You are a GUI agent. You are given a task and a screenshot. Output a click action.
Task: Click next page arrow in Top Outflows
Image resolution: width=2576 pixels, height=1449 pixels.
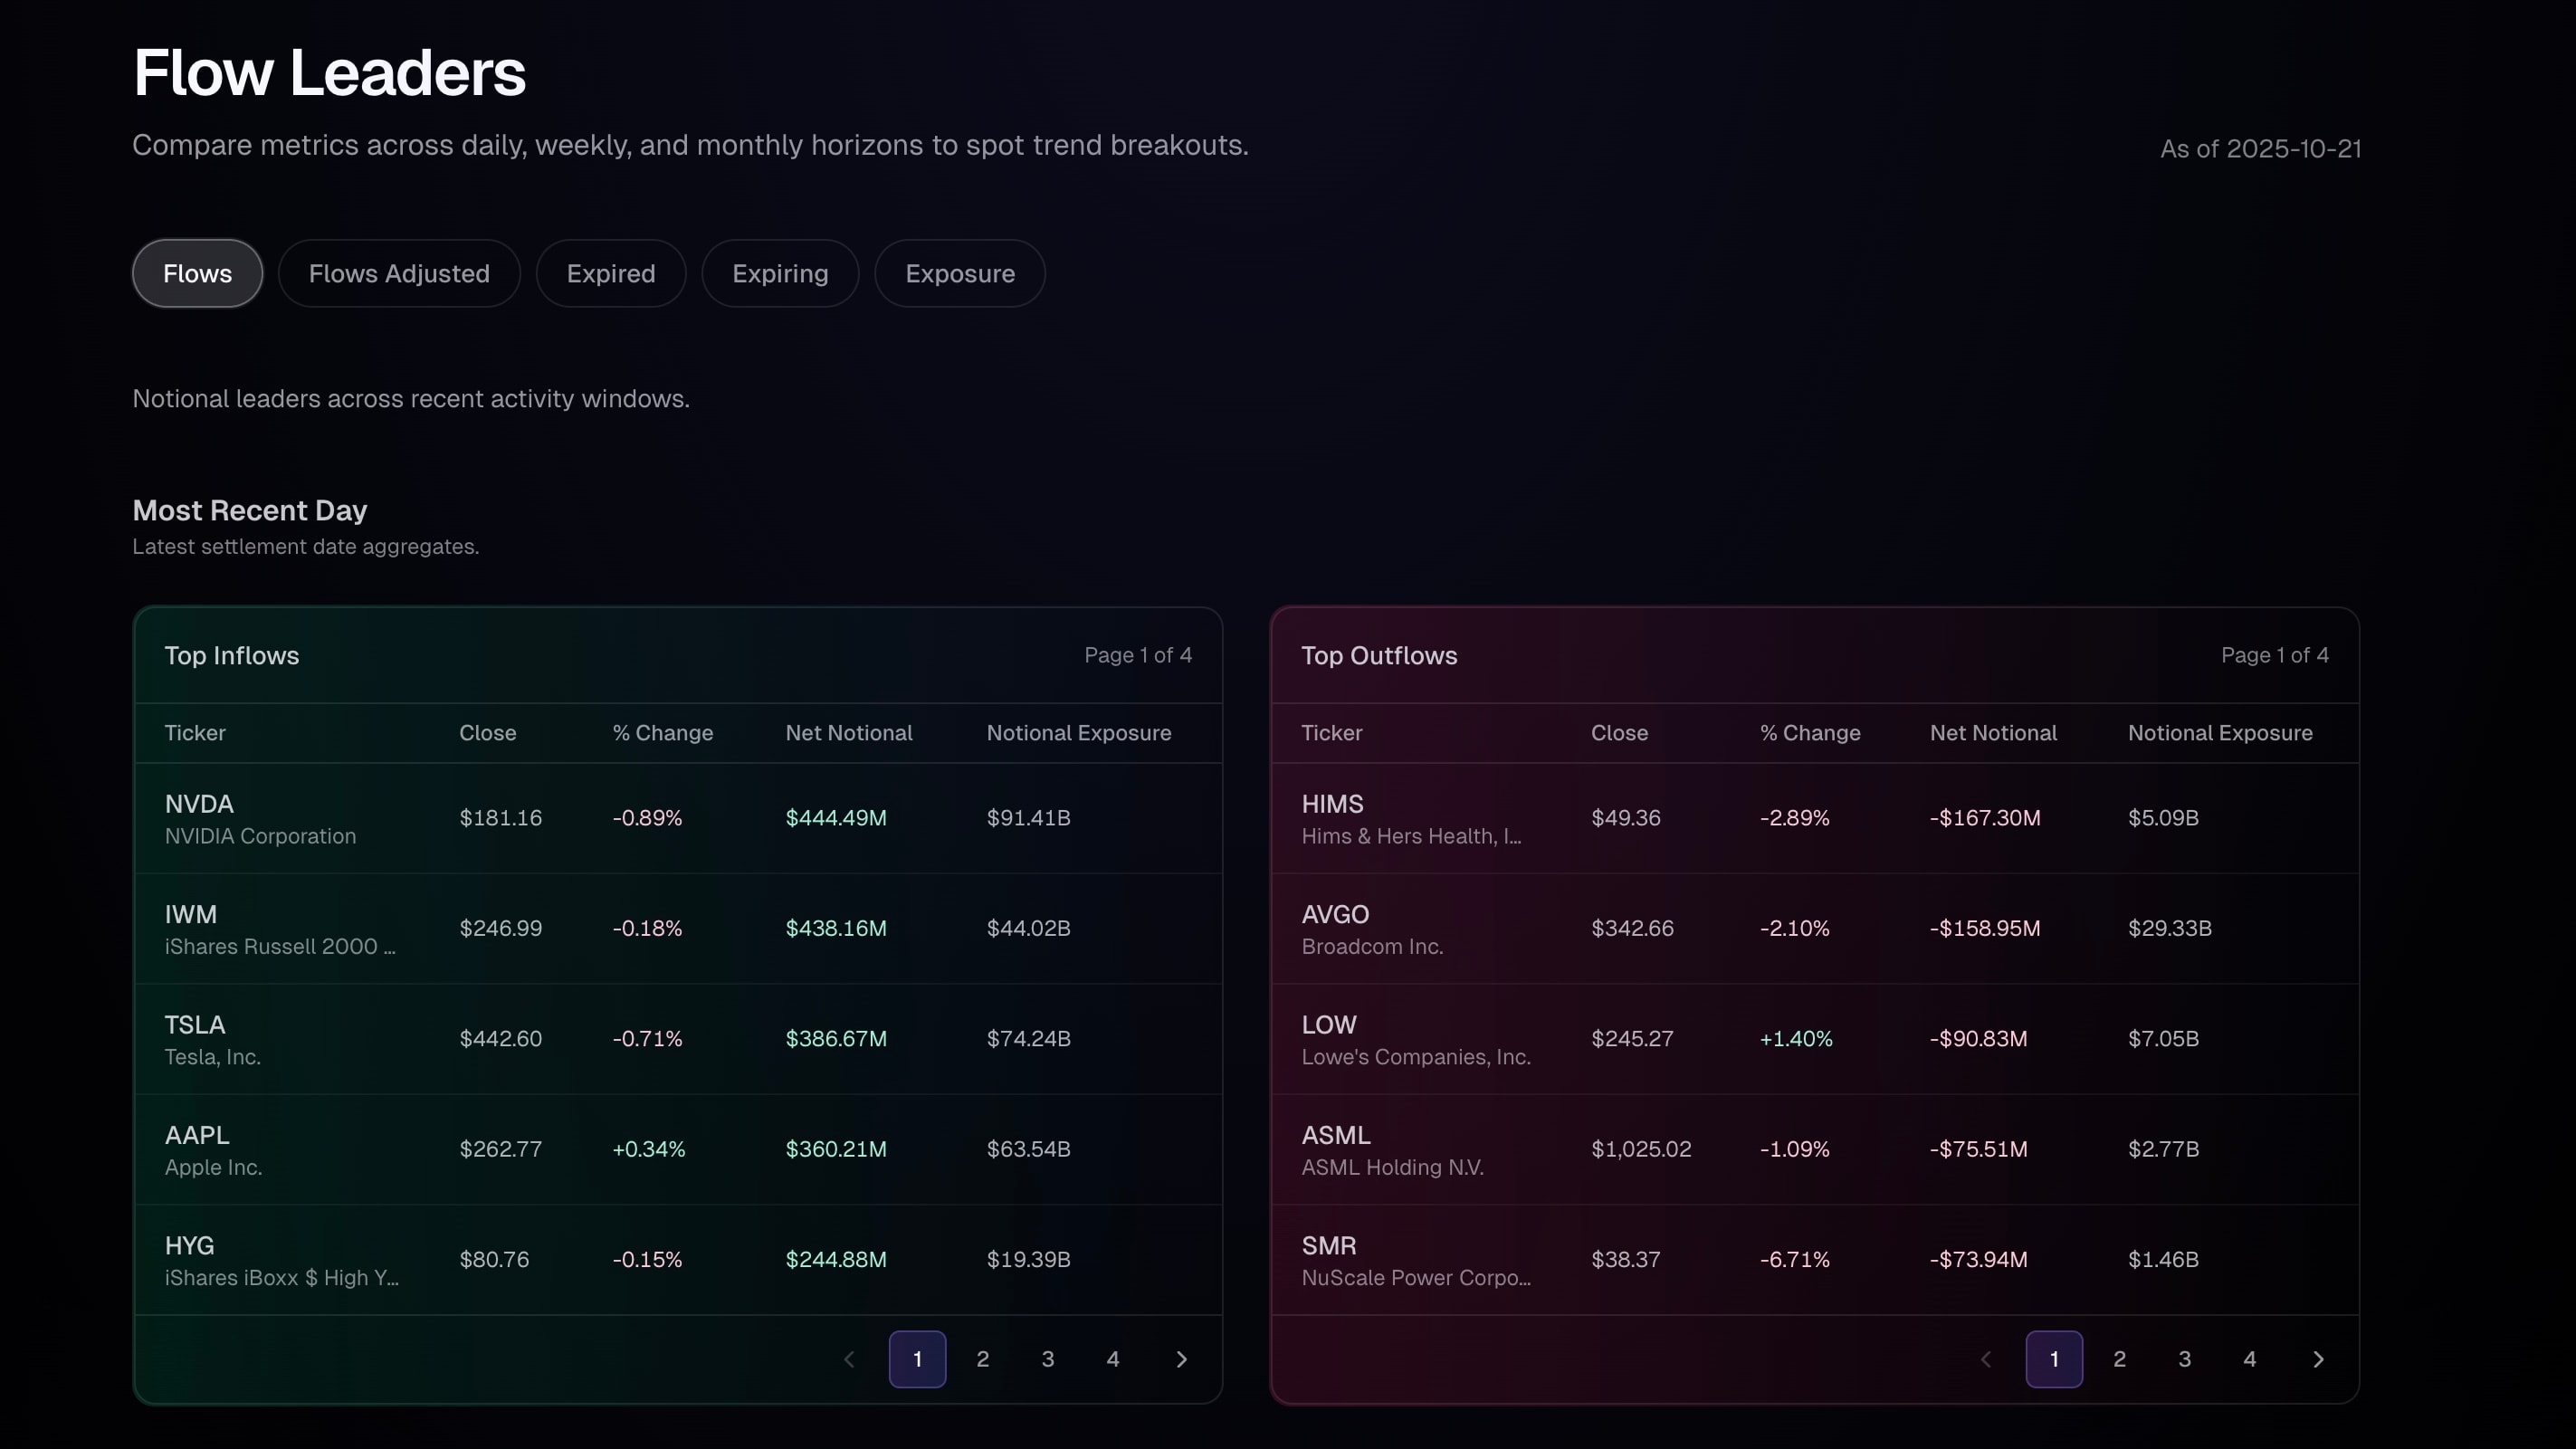coord(2318,1359)
